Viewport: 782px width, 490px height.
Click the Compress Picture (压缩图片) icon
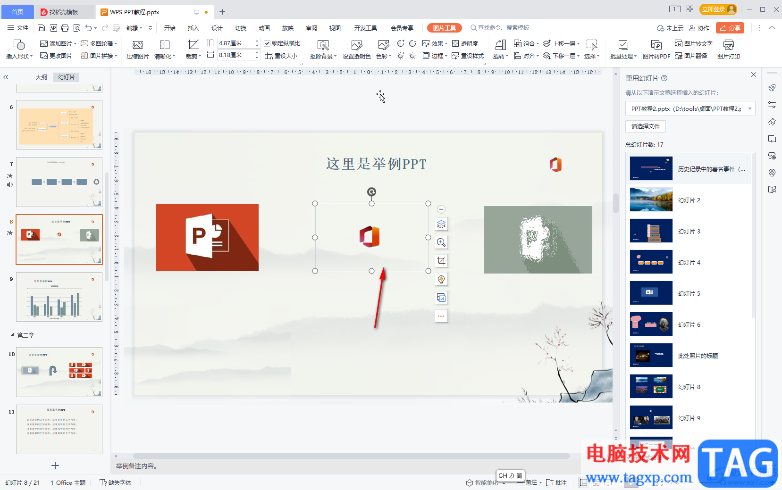tap(138, 45)
